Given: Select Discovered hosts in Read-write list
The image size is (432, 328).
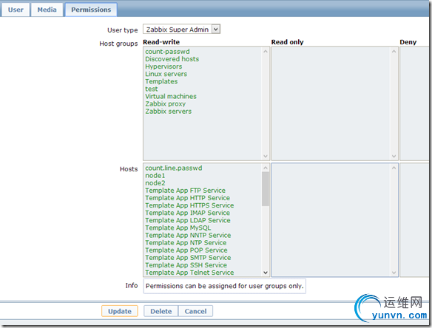Looking at the screenshot, I should coord(172,59).
